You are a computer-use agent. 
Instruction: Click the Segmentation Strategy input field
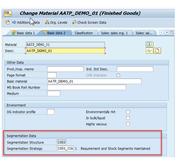point(65,148)
